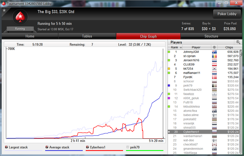Click faaatzzz's Israeli flag icon
This screenshot has height=156, width=244.
click(214, 94)
